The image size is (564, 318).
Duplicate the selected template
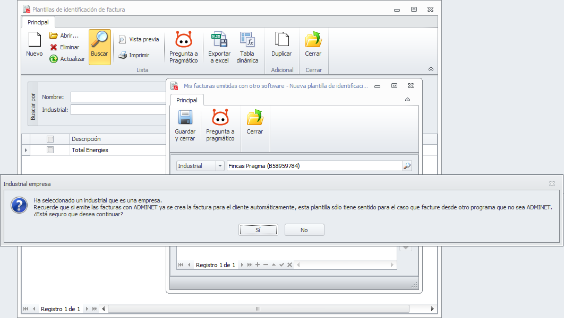(281, 44)
